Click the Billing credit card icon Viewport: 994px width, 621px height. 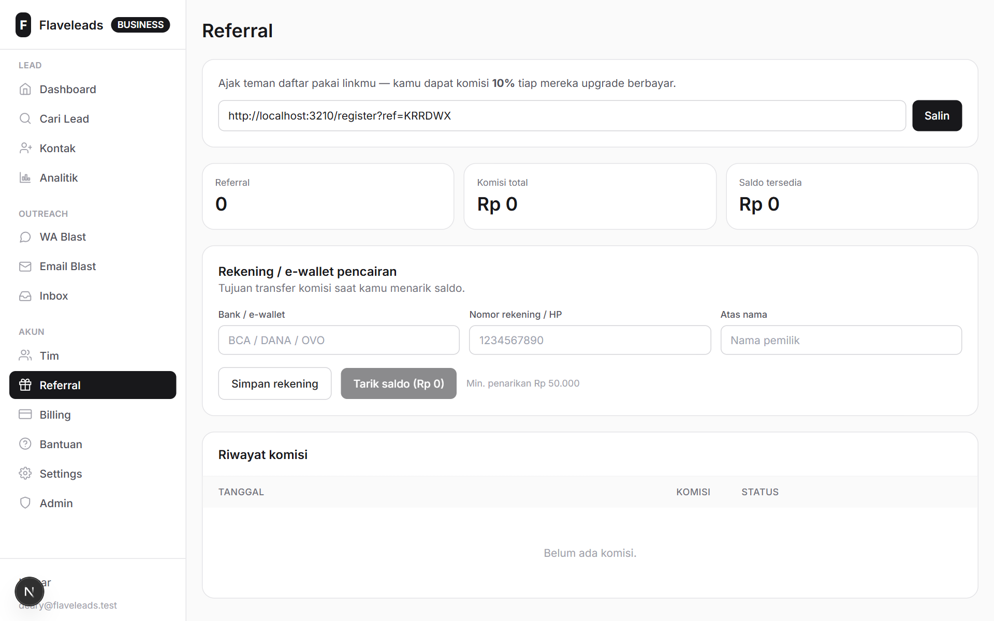tap(25, 415)
